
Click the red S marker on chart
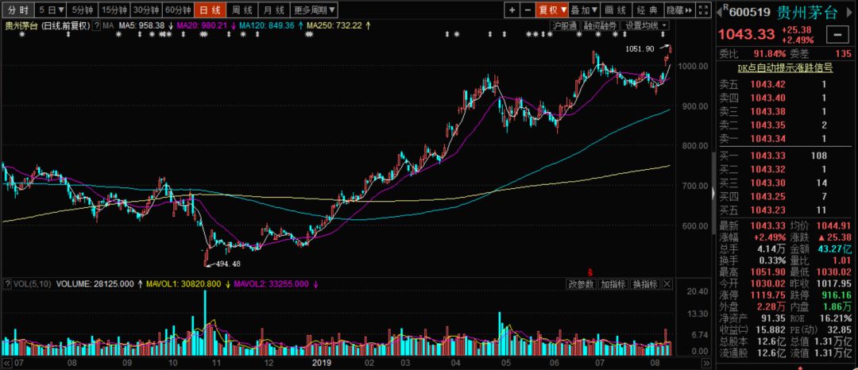[589, 272]
